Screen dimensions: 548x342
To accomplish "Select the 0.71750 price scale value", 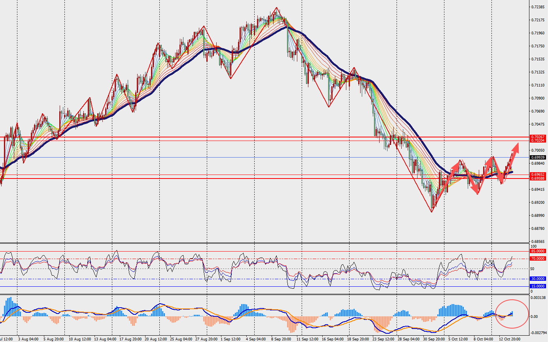I will click(x=538, y=46).
